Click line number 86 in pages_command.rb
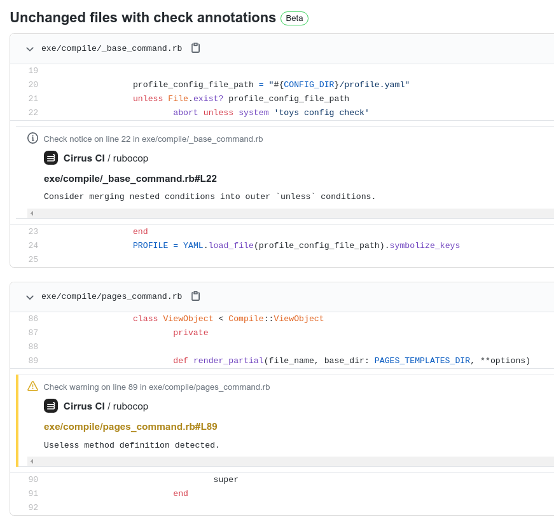 pos(33,319)
